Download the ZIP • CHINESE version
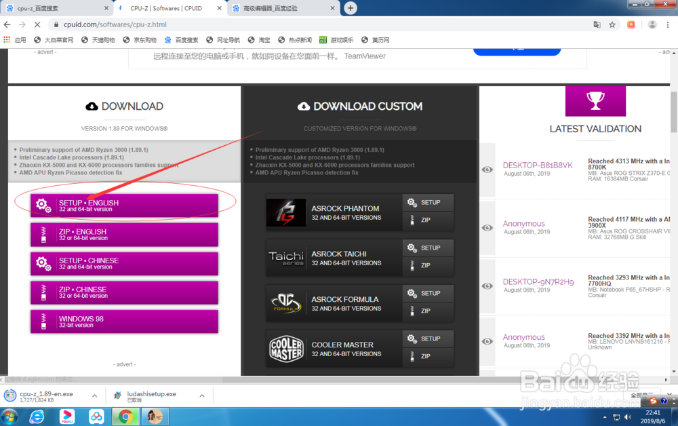The height and width of the screenshot is (426, 678). [124, 292]
